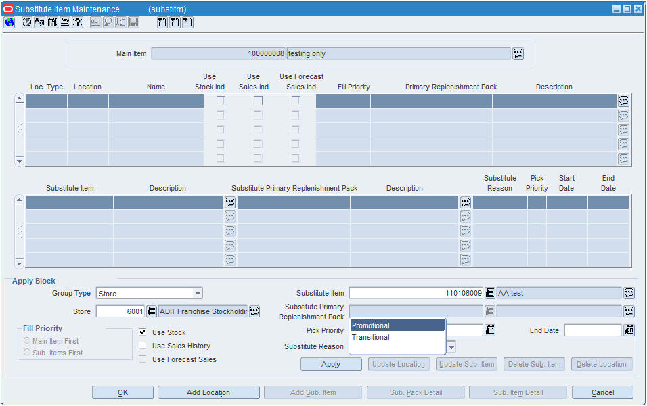Image resolution: width=647 pixels, height=406 pixels.
Task: Open the End Date calendar icon
Action: (x=629, y=330)
